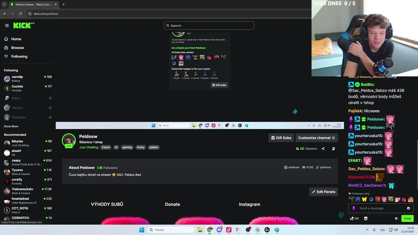Click Hledat taskbar search box
The height and width of the screenshot is (235, 418).
(x=170, y=230)
